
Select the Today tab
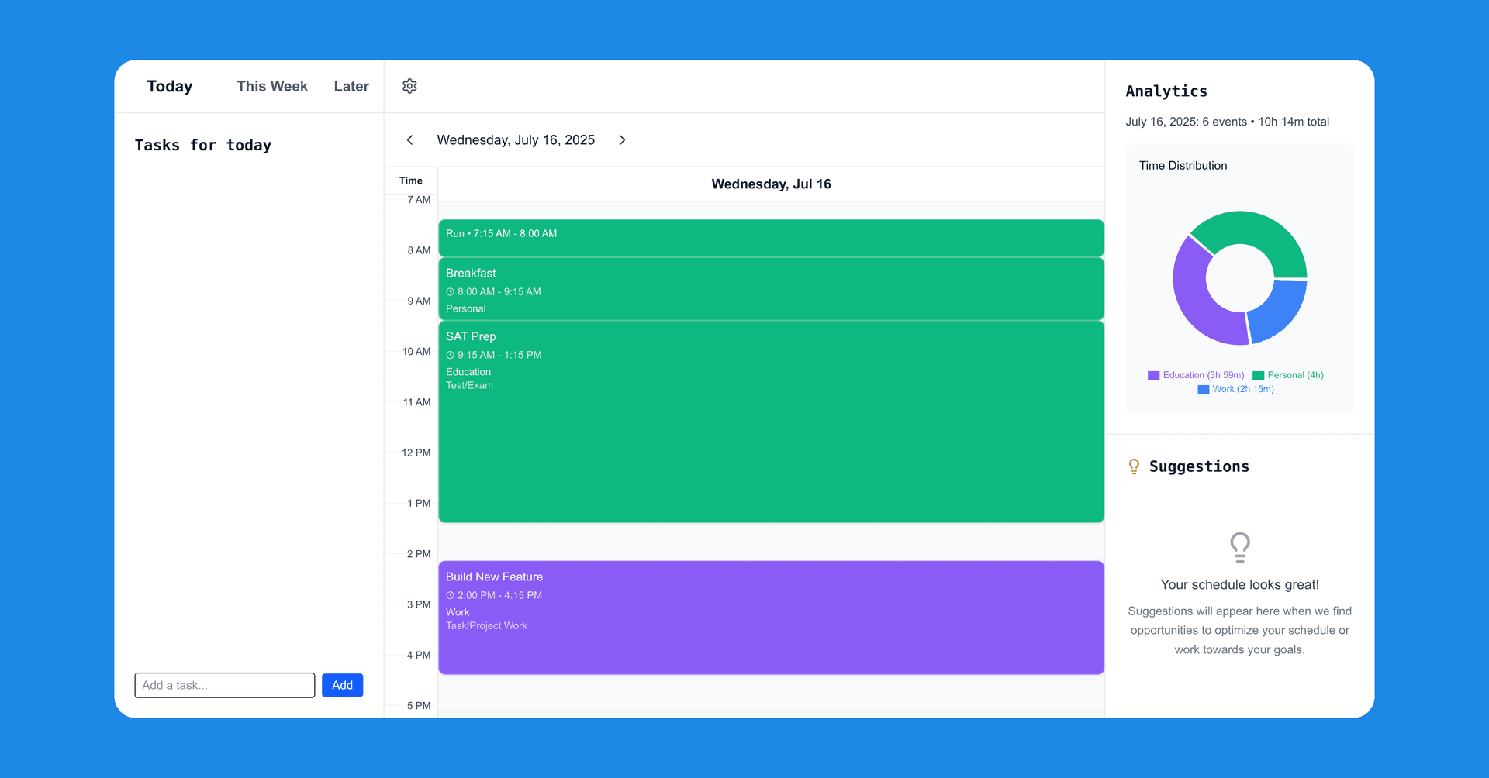[169, 86]
